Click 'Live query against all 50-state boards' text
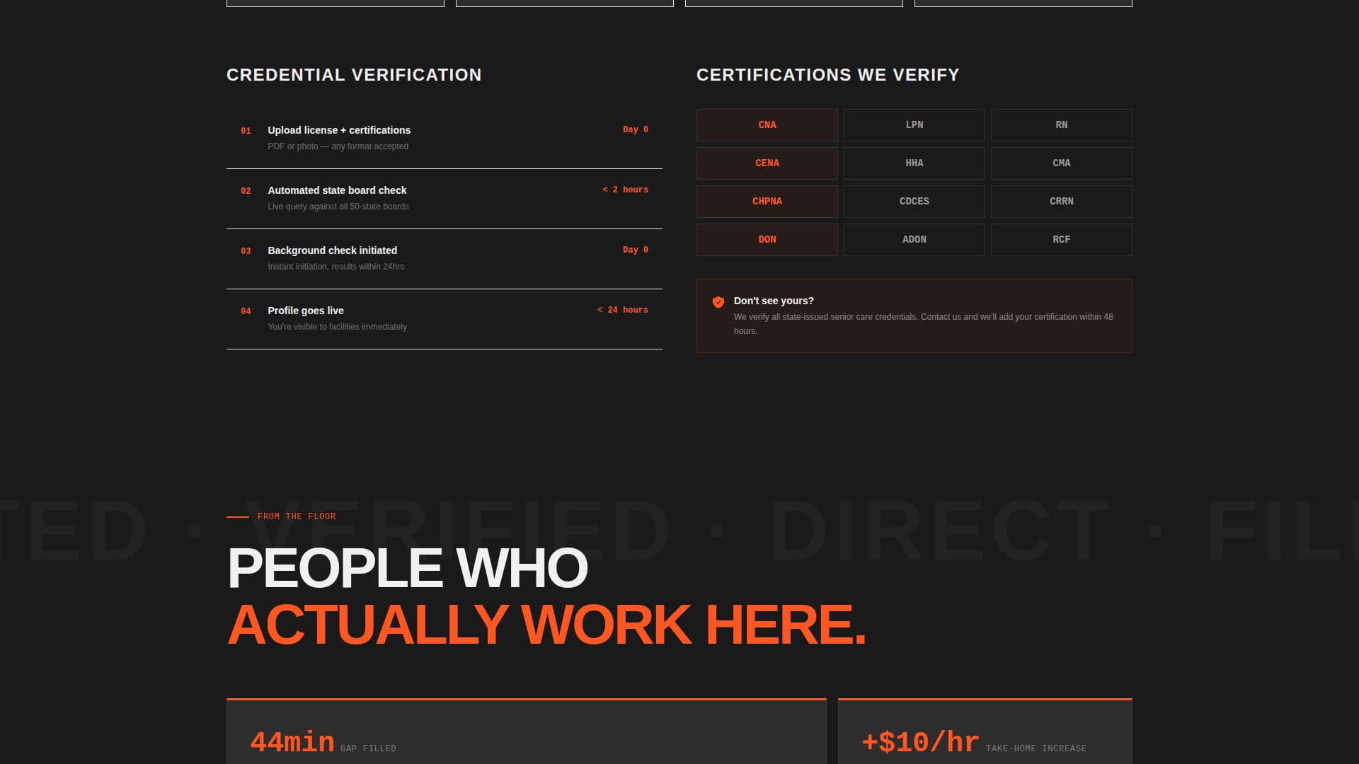1359x764 pixels. point(338,207)
